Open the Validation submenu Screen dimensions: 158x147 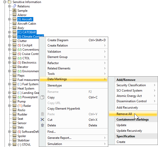coord(74,52)
